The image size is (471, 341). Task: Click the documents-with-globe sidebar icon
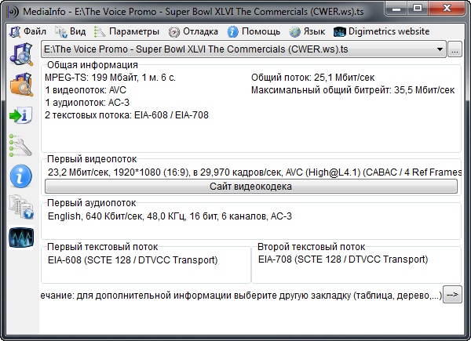click(x=20, y=207)
